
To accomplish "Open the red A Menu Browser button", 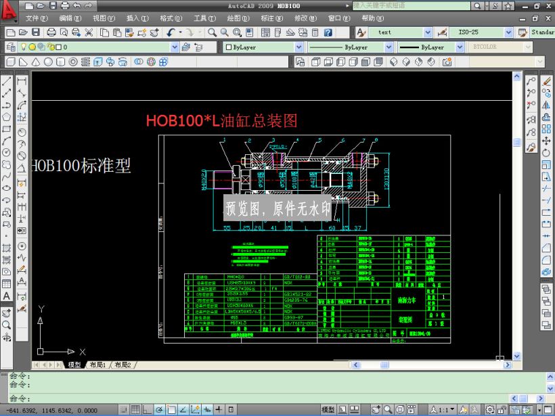I will (x=9, y=9).
